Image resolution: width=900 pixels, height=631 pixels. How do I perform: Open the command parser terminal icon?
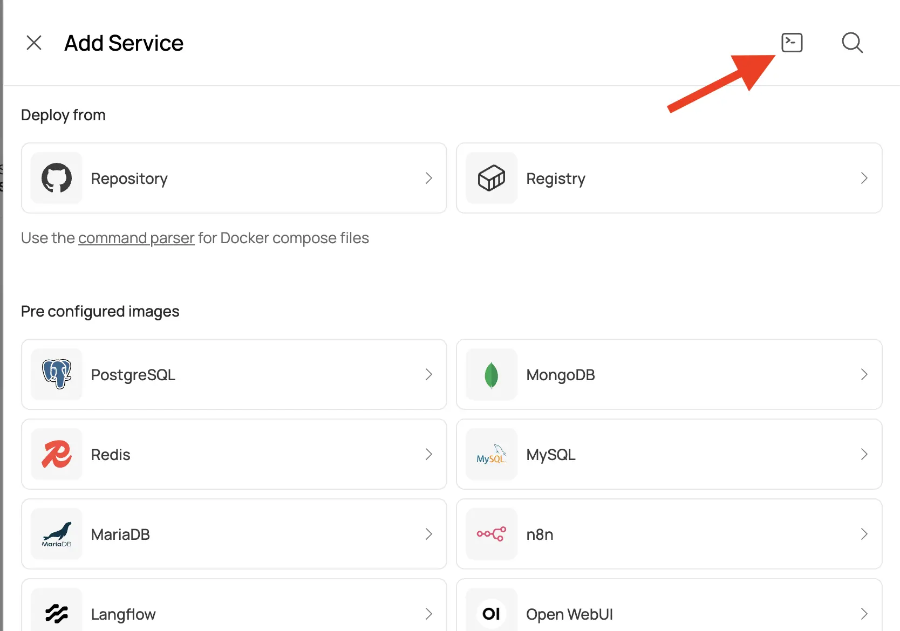pyautogui.click(x=792, y=43)
